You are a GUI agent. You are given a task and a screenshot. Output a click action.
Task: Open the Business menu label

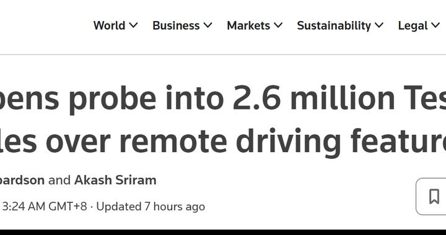[x=176, y=25]
